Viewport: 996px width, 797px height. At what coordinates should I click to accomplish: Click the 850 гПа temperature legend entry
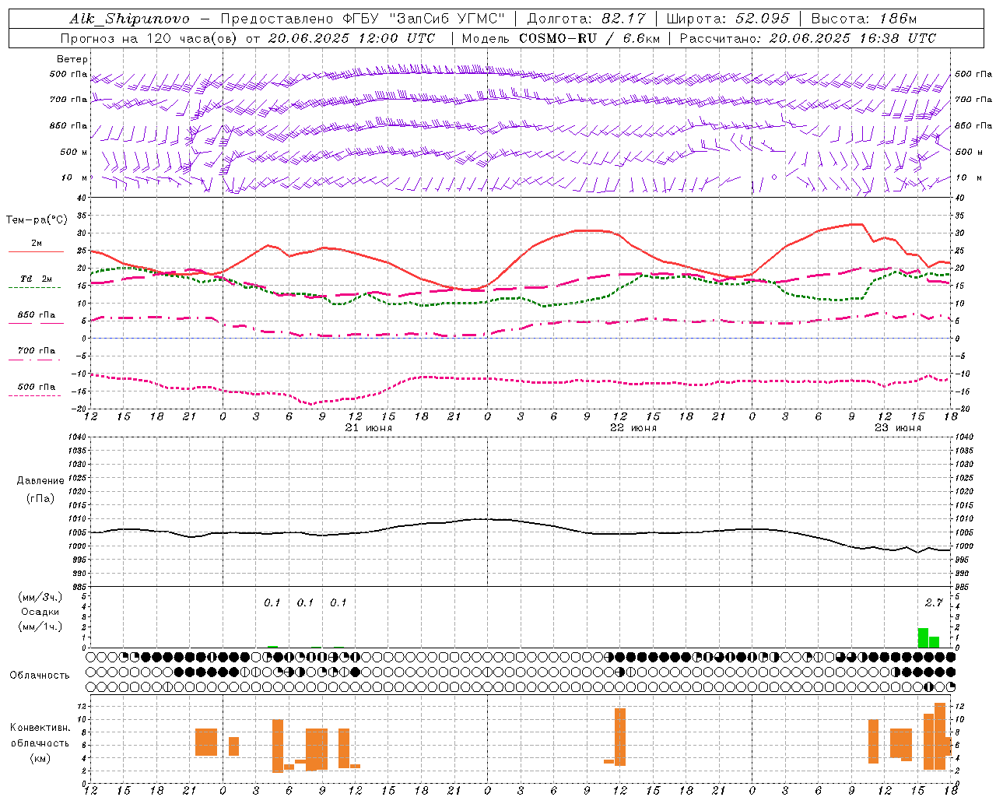[36, 315]
